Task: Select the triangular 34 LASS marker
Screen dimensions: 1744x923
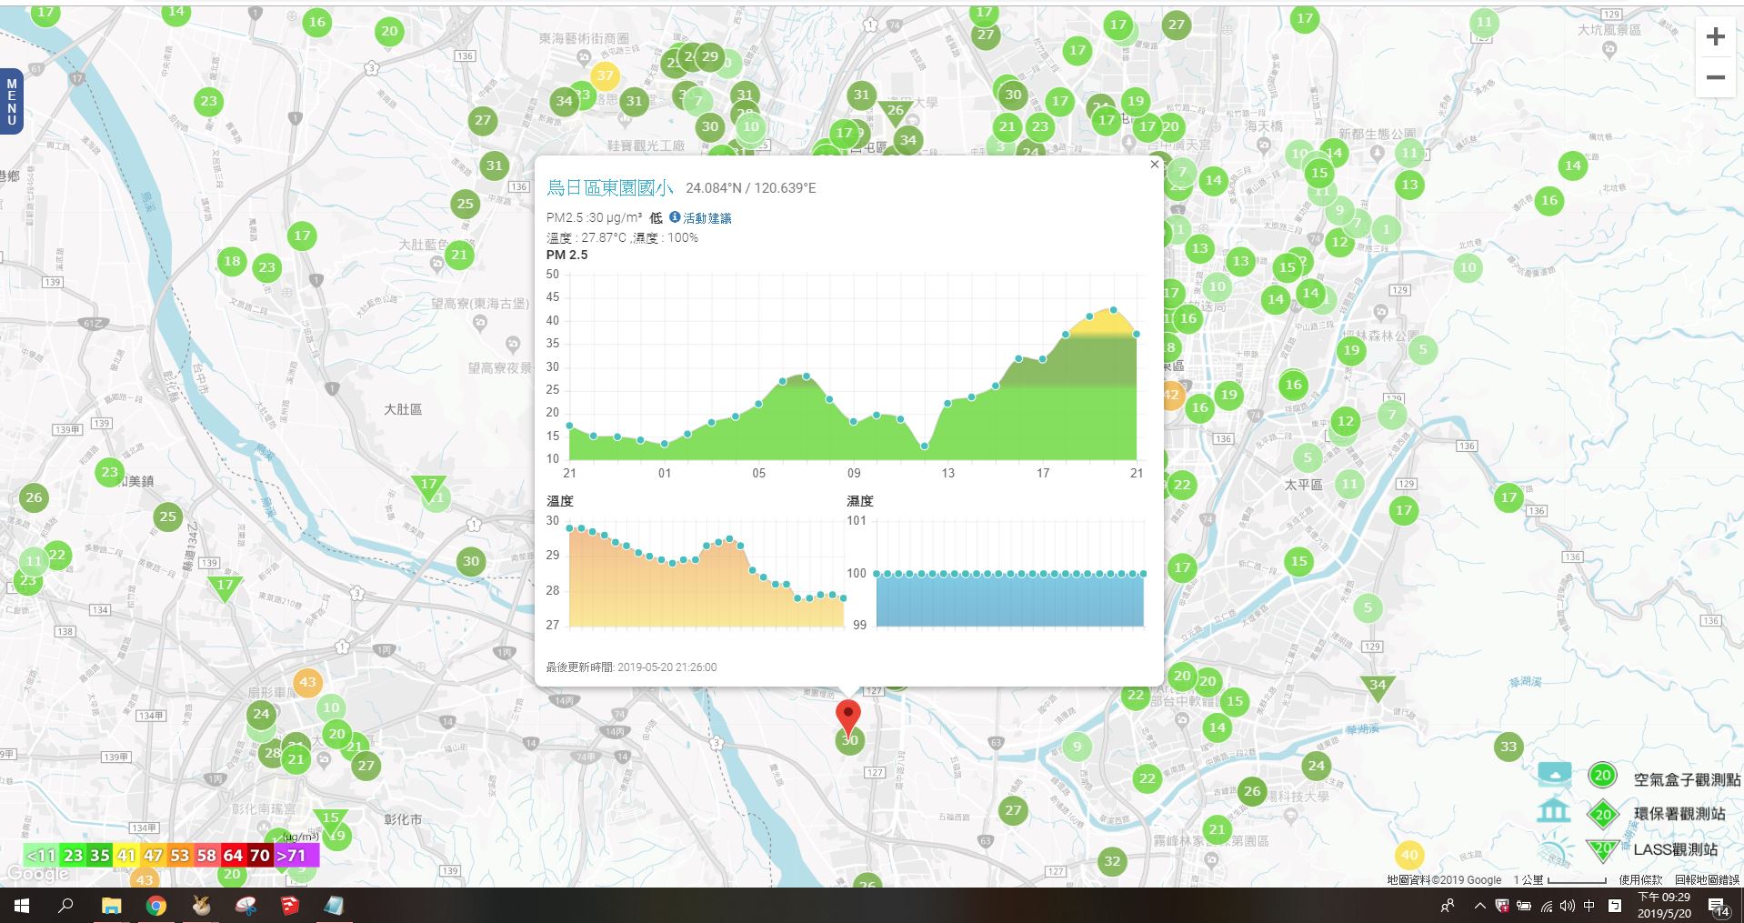Action: 1378,687
